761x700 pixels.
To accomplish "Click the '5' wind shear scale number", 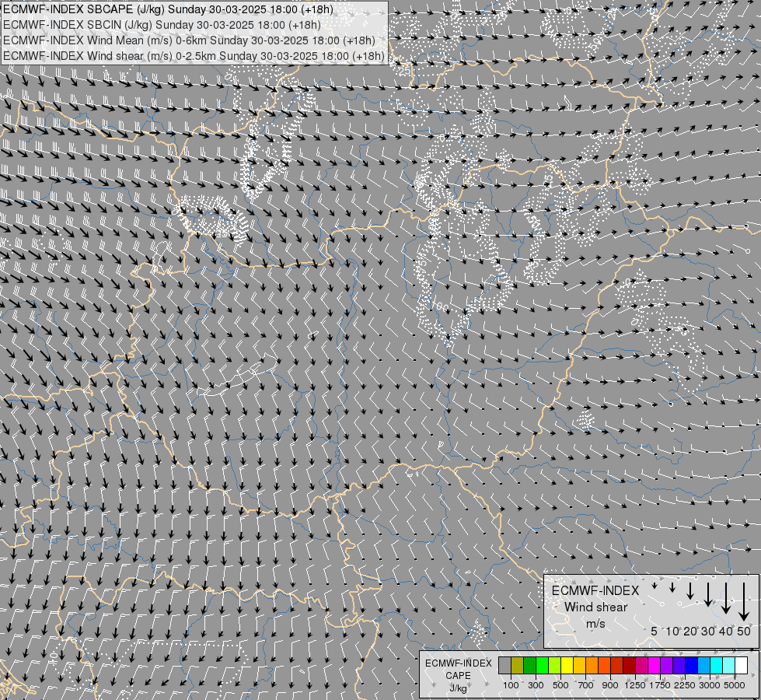I will click(655, 631).
